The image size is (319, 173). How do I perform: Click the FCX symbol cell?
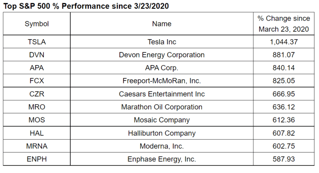(x=36, y=81)
